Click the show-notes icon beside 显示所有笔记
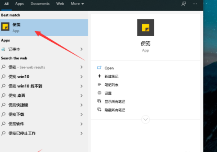The height and width of the screenshot is (152, 217). point(99,101)
